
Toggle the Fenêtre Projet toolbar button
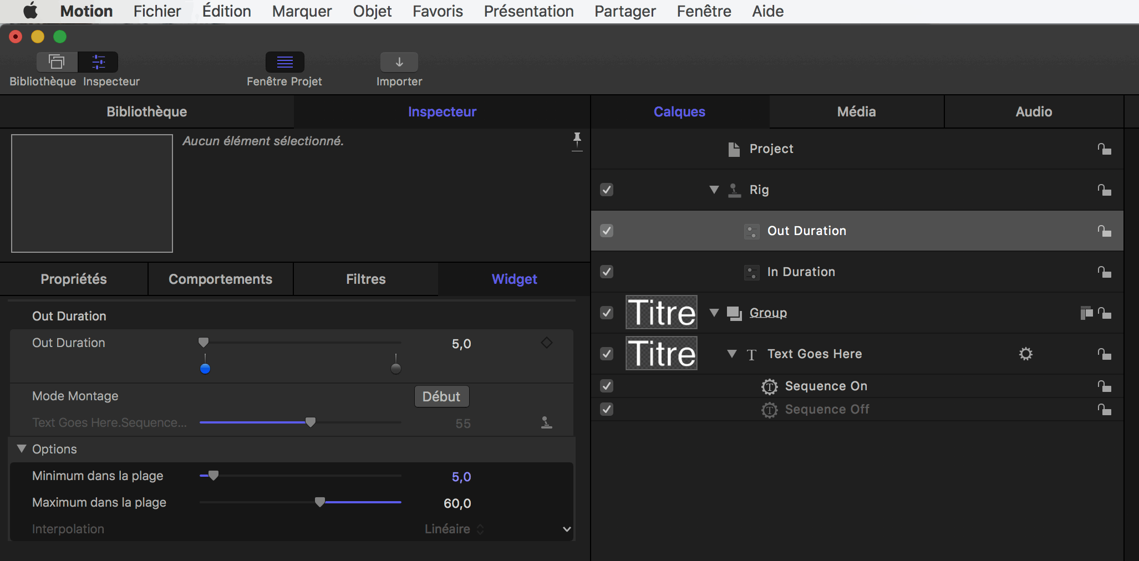[284, 62]
